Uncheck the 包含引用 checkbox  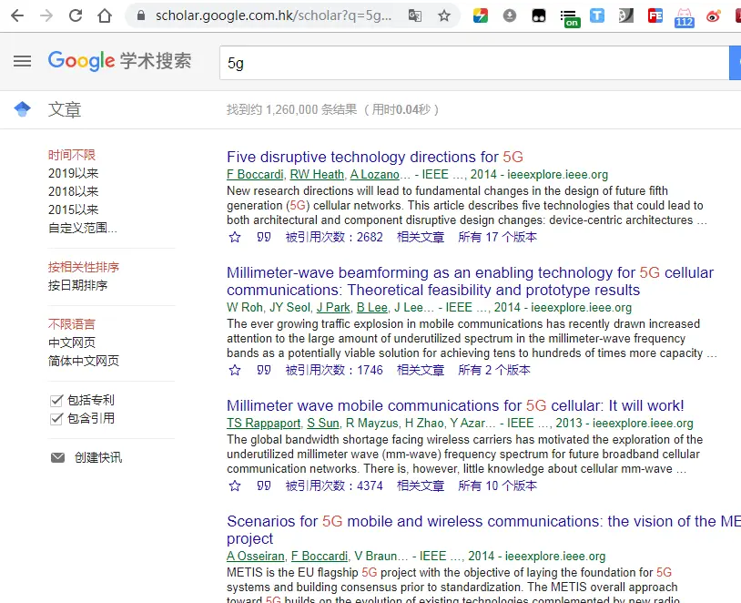[56, 419]
